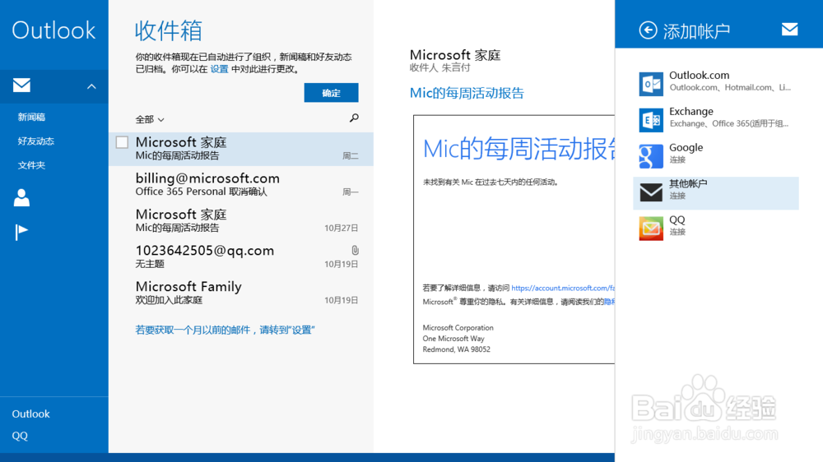Click the 其他帐户 label

(x=688, y=183)
